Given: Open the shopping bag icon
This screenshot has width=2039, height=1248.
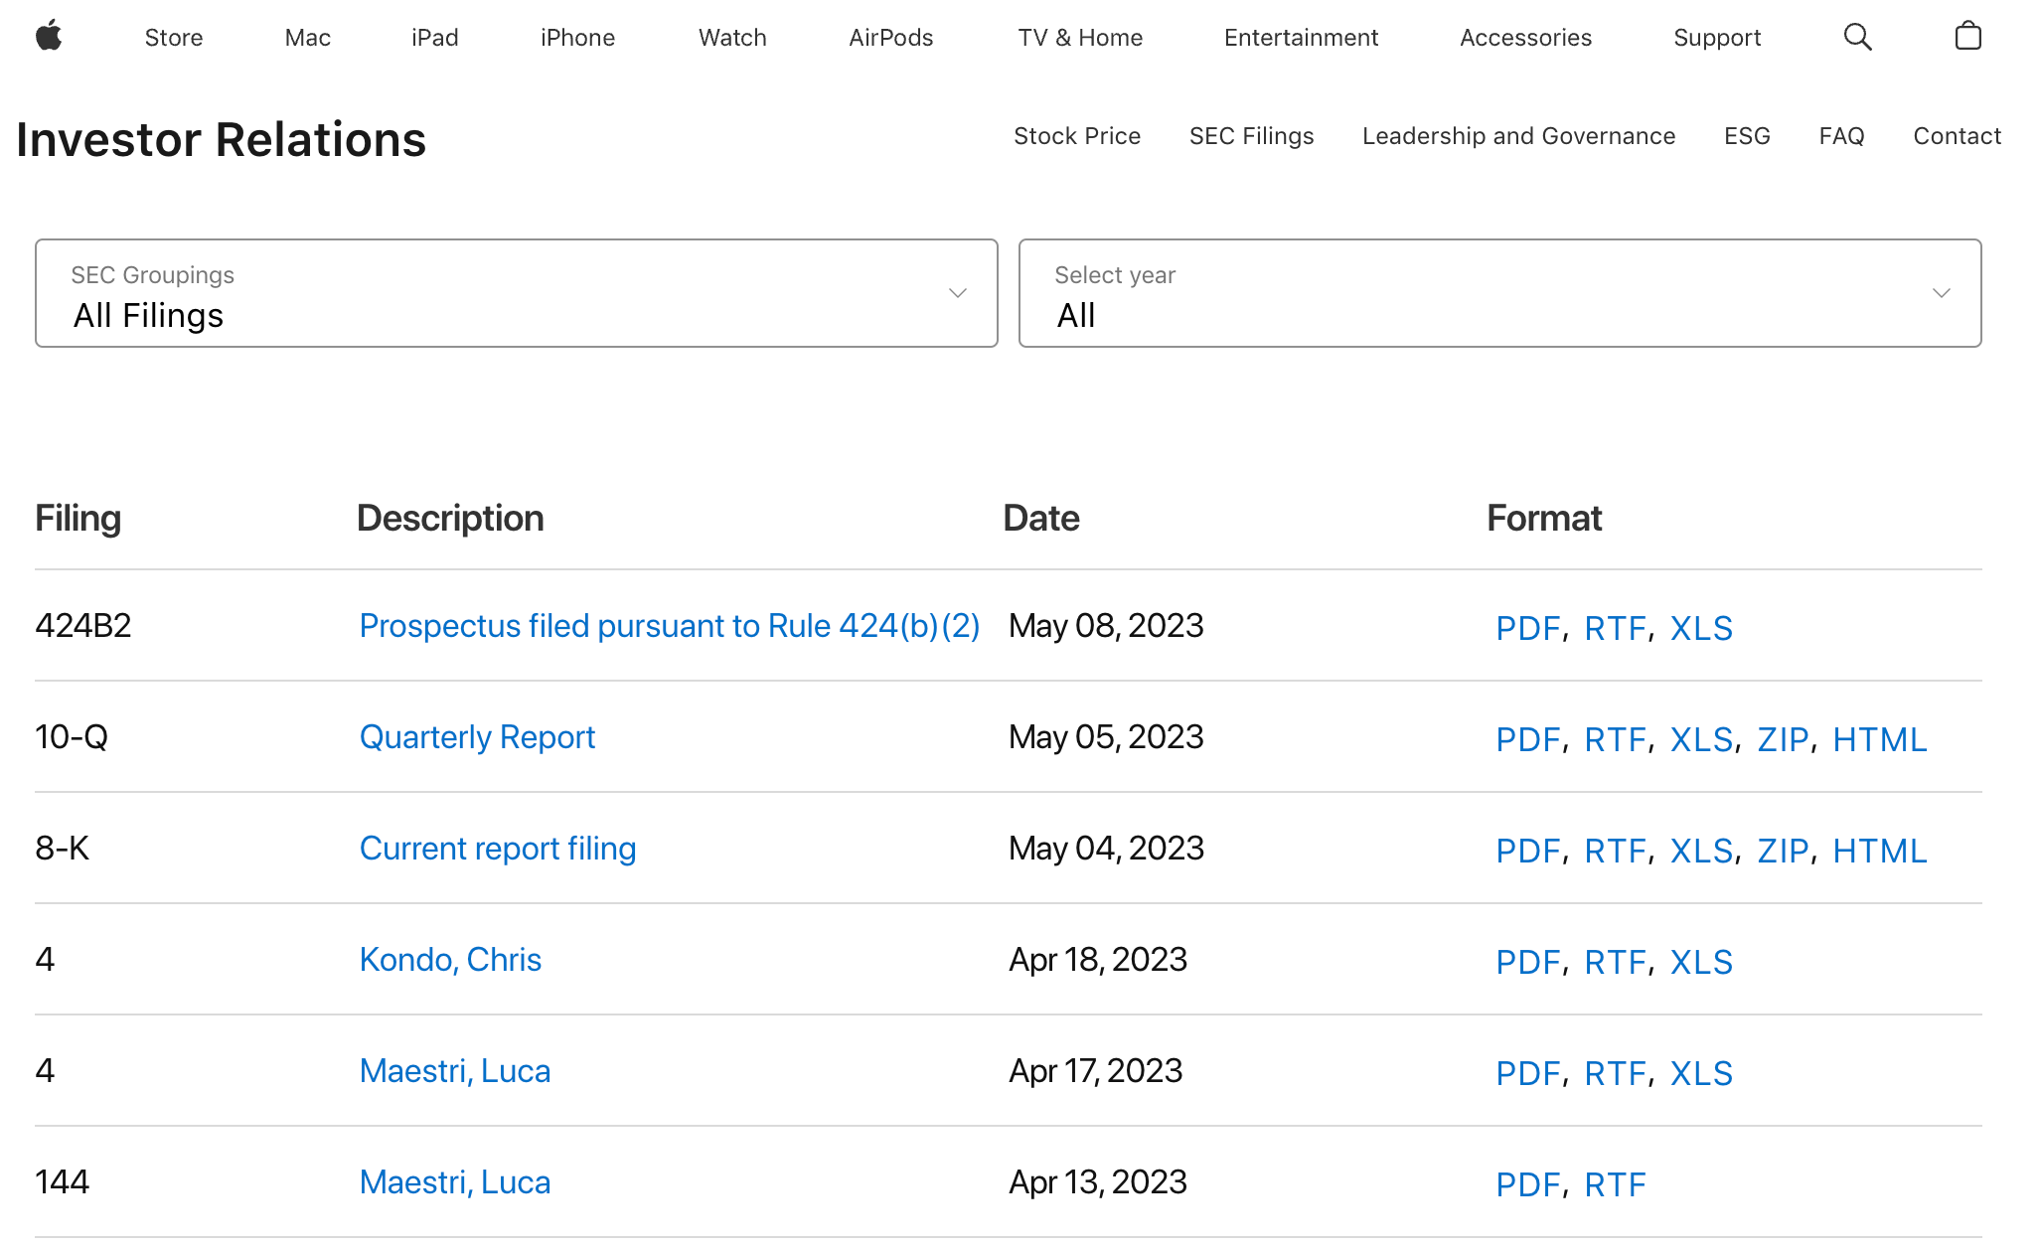Looking at the screenshot, I should coord(1967,37).
